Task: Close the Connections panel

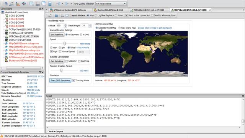Action: [x=42, y=9]
